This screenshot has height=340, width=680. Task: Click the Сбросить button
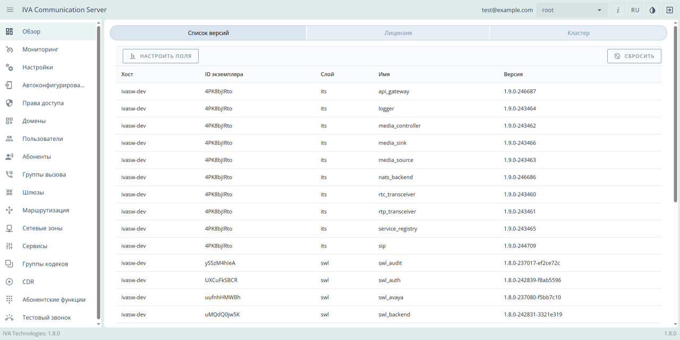click(634, 56)
